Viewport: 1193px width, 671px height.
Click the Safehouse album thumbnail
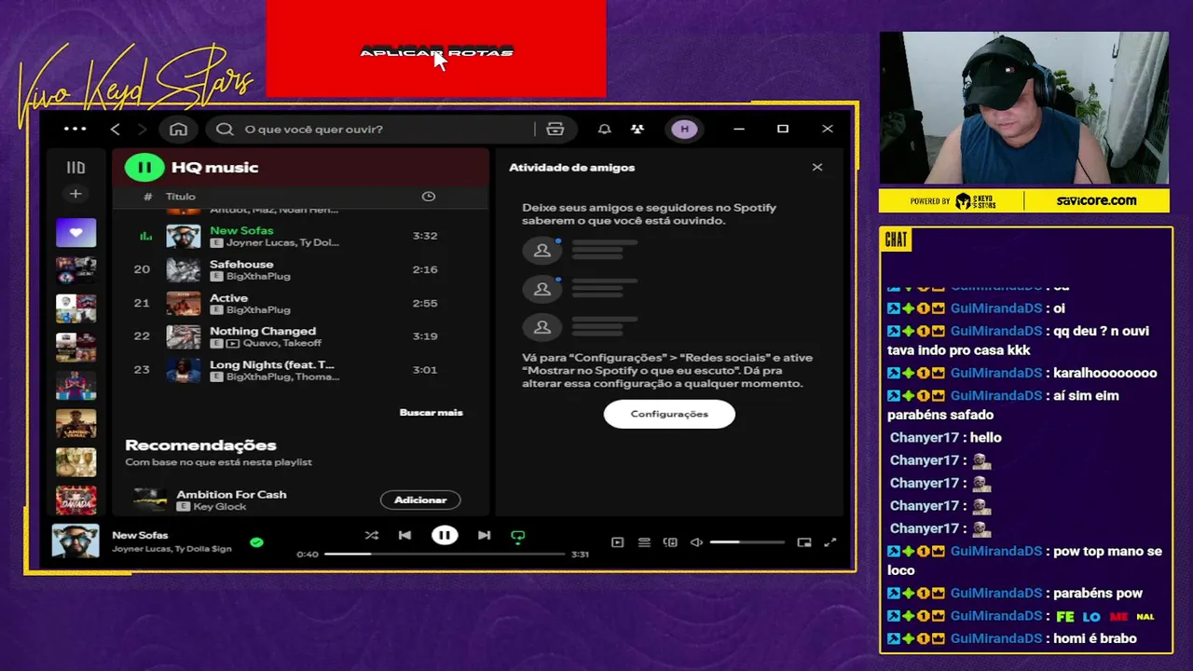point(184,269)
